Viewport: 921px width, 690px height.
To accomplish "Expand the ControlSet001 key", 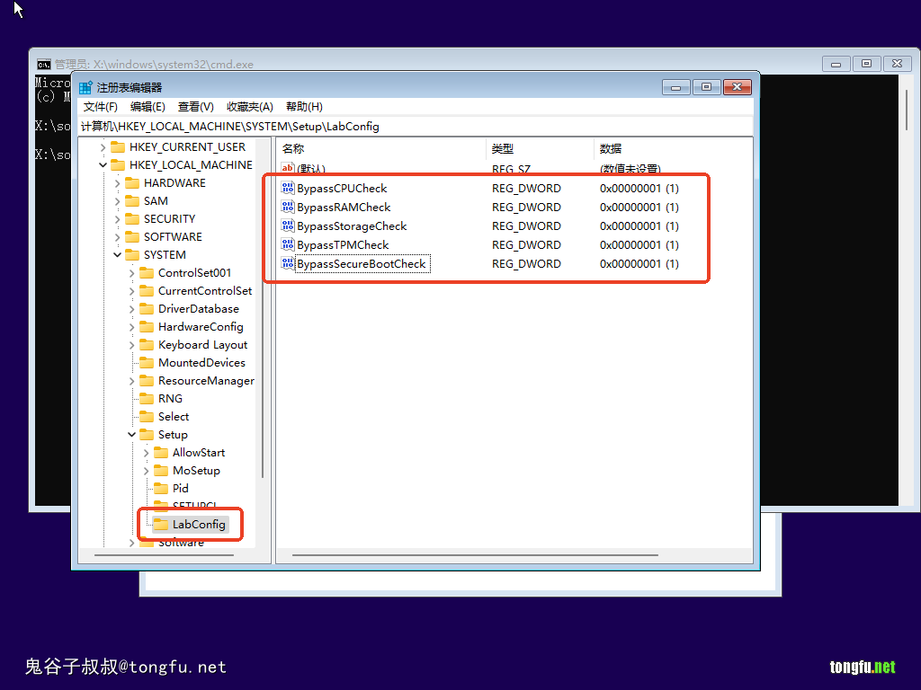I will [131, 273].
